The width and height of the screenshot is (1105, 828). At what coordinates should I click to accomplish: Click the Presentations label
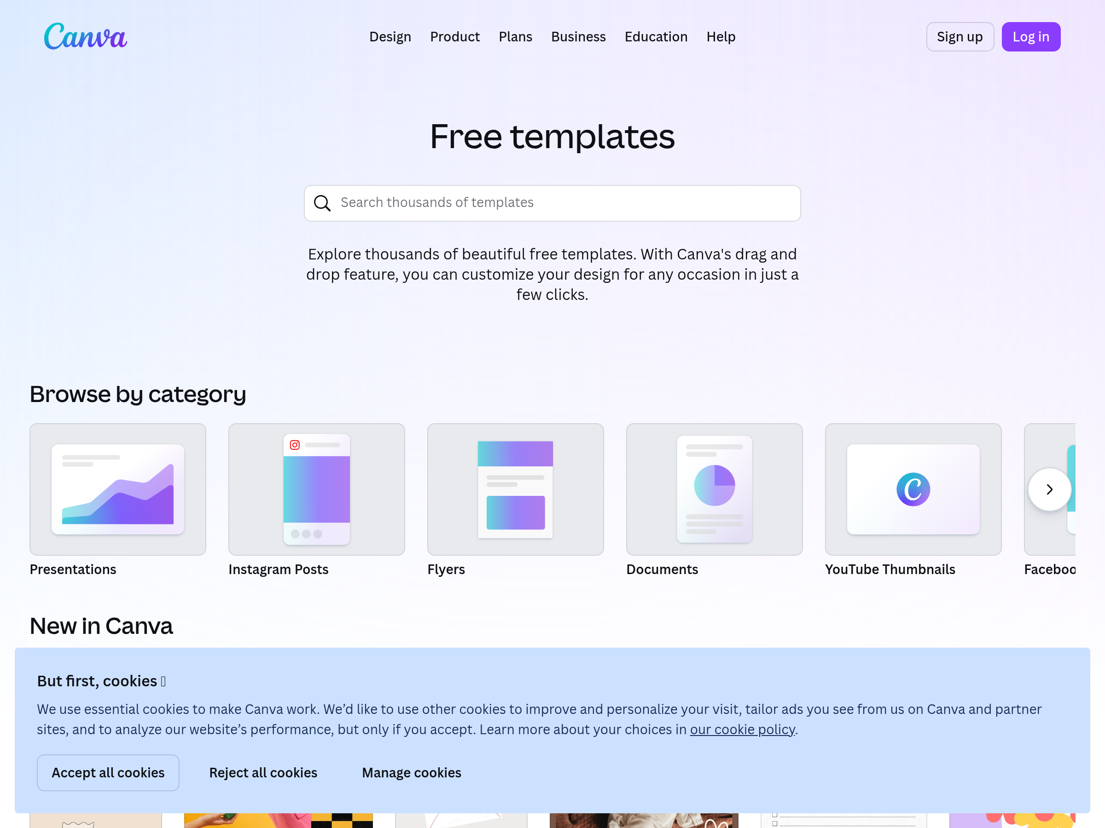73,569
